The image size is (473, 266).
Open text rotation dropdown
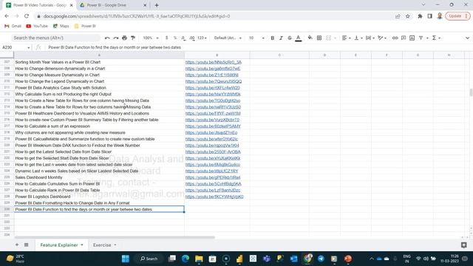tap(382, 38)
